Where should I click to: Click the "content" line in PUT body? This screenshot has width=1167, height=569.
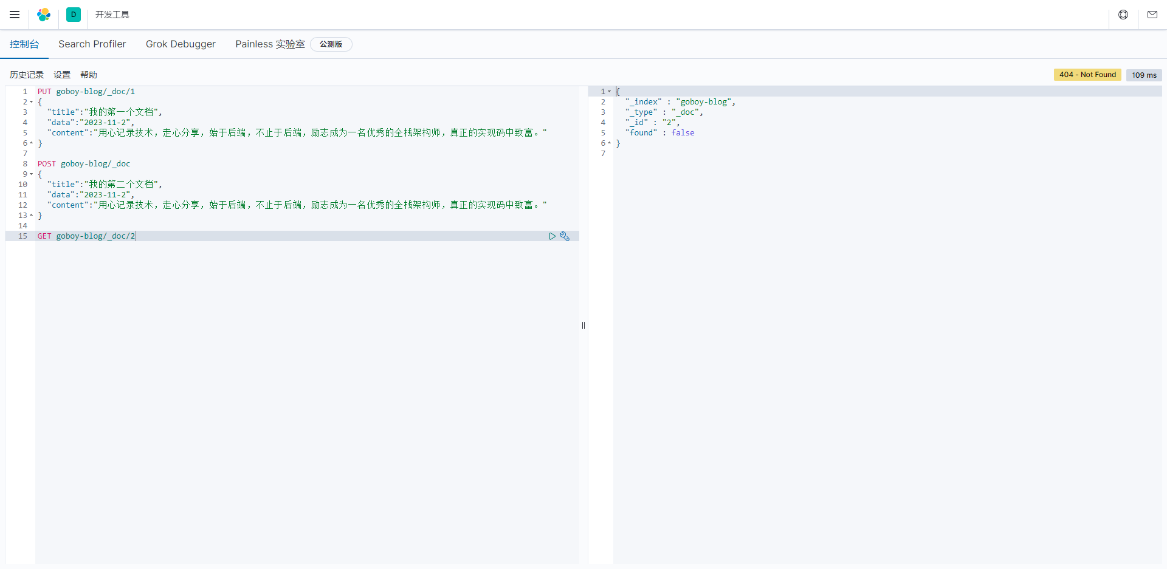pyautogui.click(x=297, y=133)
